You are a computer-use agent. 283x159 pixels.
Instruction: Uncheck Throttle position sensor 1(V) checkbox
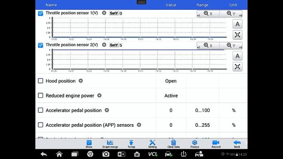40,13
